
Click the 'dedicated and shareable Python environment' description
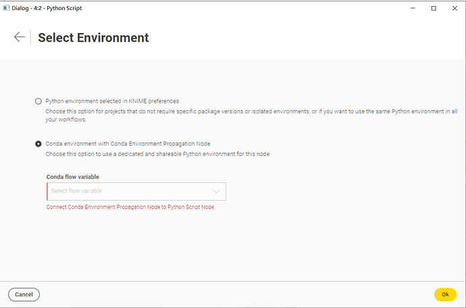[x=158, y=154]
